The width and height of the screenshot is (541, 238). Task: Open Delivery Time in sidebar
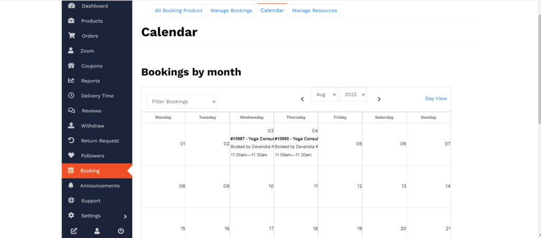(97, 96)
